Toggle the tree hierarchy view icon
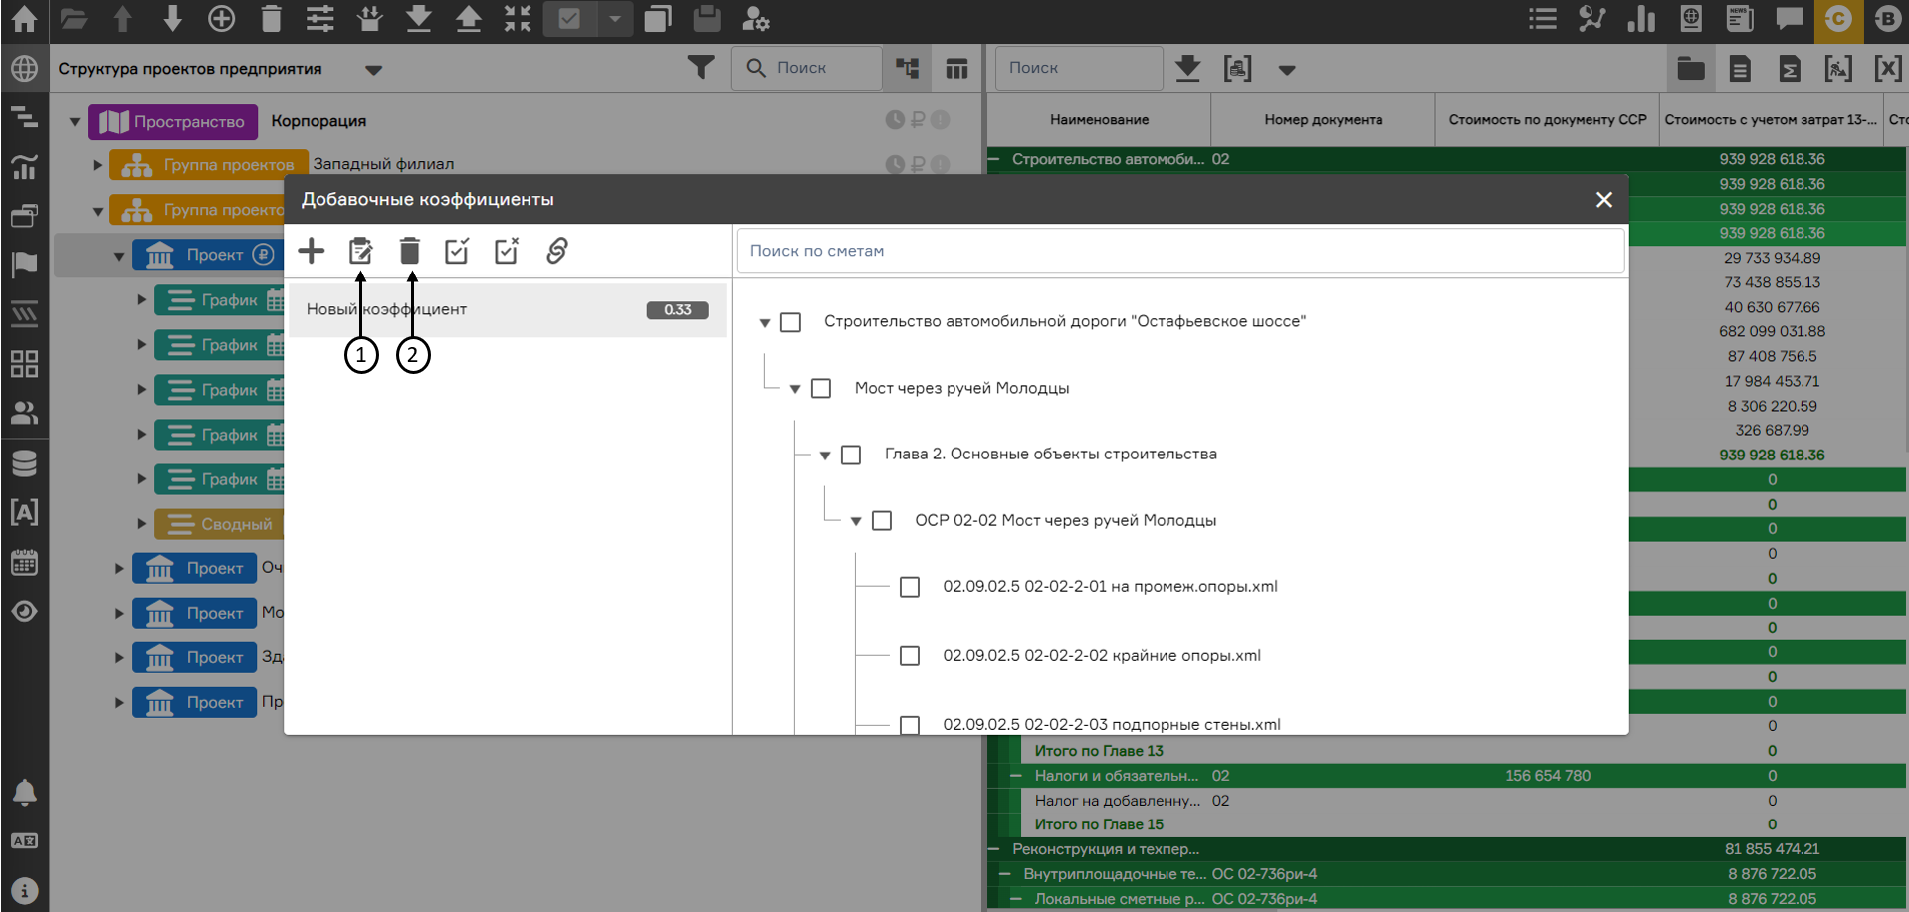This screenshot has height=912, width=1909. pyautogui.click(x=907, y=68)
